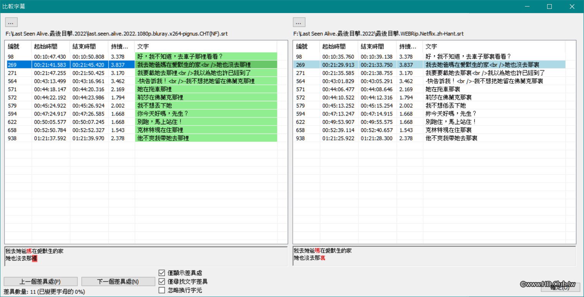This screenshot has width=584, height=297.
Task: Select the row starting at 00:10:47.430
Action: (141, 56)
